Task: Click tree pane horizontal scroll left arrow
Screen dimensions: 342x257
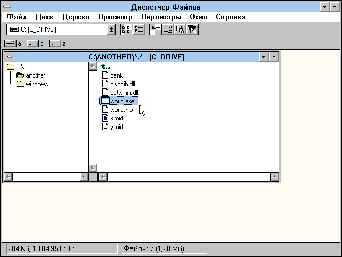Action: (9, 177)
